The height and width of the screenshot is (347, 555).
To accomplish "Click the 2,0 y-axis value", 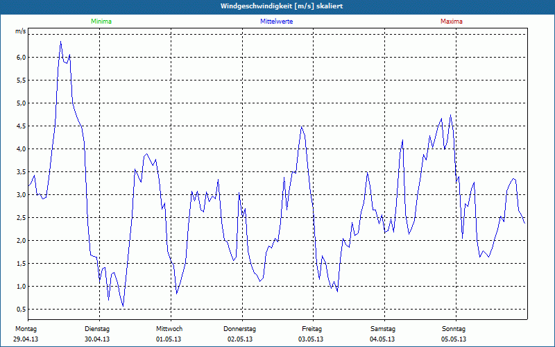I will point(21,241).
